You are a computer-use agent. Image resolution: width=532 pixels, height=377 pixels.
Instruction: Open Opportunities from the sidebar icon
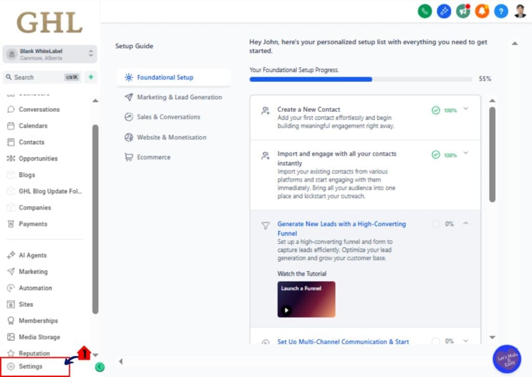pos(11,158)
